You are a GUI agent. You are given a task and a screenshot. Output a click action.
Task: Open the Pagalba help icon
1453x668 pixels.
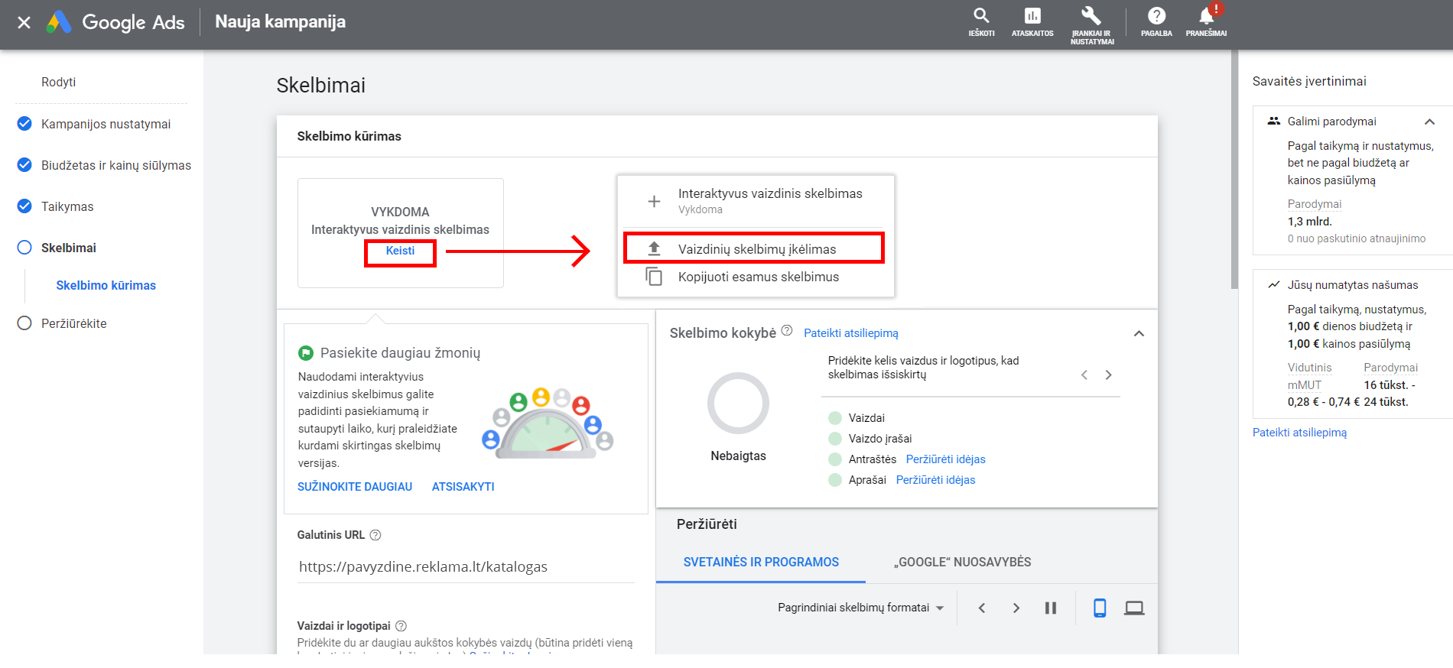point(1156,15)
